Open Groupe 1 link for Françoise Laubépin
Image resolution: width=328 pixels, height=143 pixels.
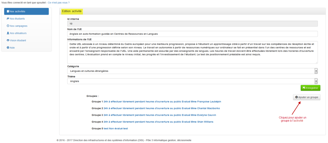(x=162, y=102)
